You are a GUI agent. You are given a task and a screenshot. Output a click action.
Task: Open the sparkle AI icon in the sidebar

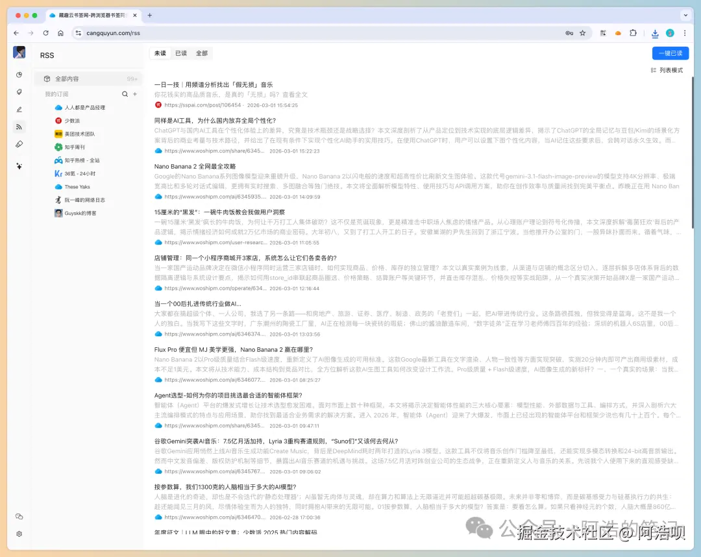(19, 166)
